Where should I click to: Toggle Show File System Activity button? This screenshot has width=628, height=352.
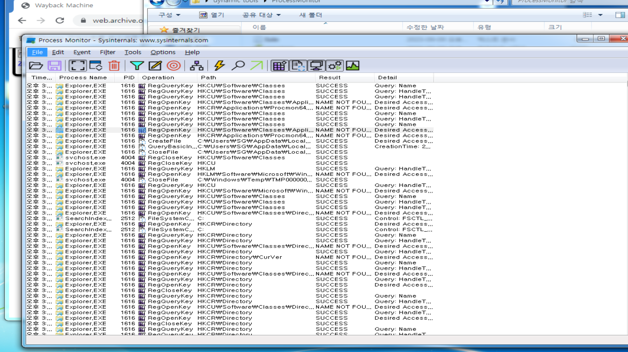(x=298, y=65)
